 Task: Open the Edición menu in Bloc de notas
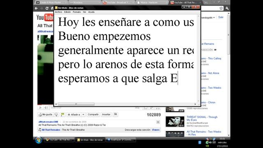pos(67,12)
